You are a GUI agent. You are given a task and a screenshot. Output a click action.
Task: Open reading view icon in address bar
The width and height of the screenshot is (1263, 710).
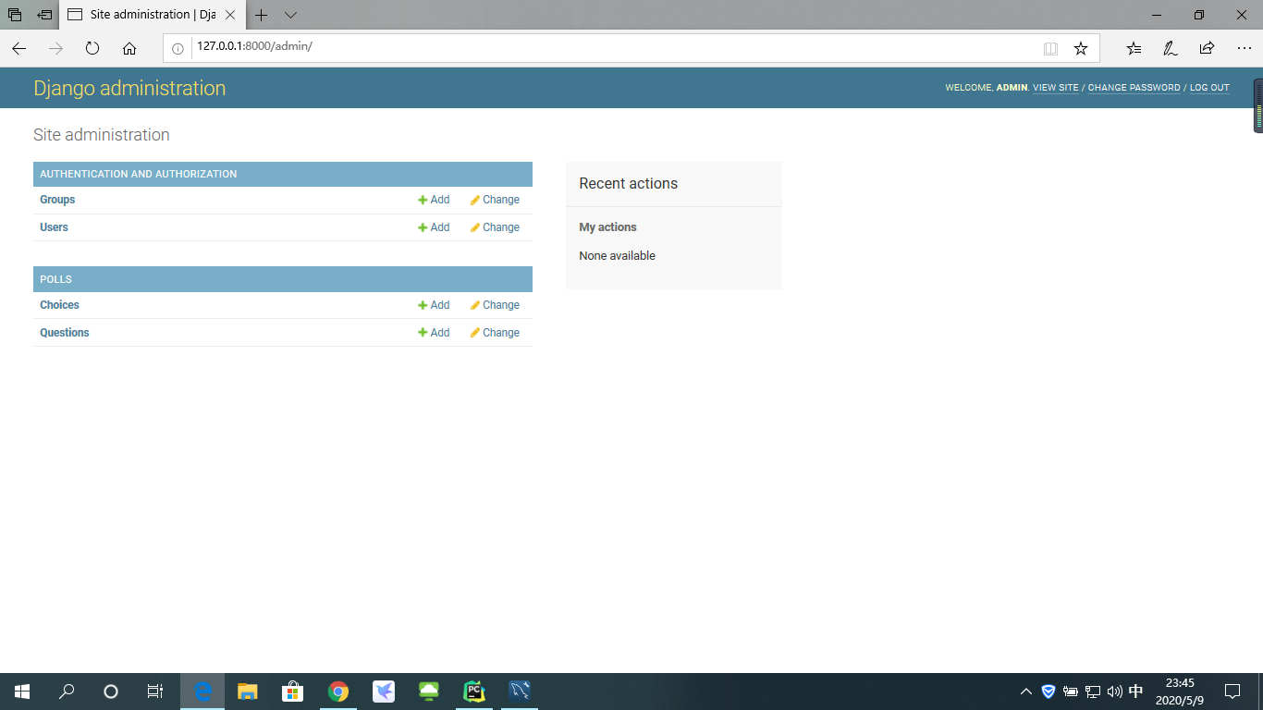click(x=1050, y=48)
